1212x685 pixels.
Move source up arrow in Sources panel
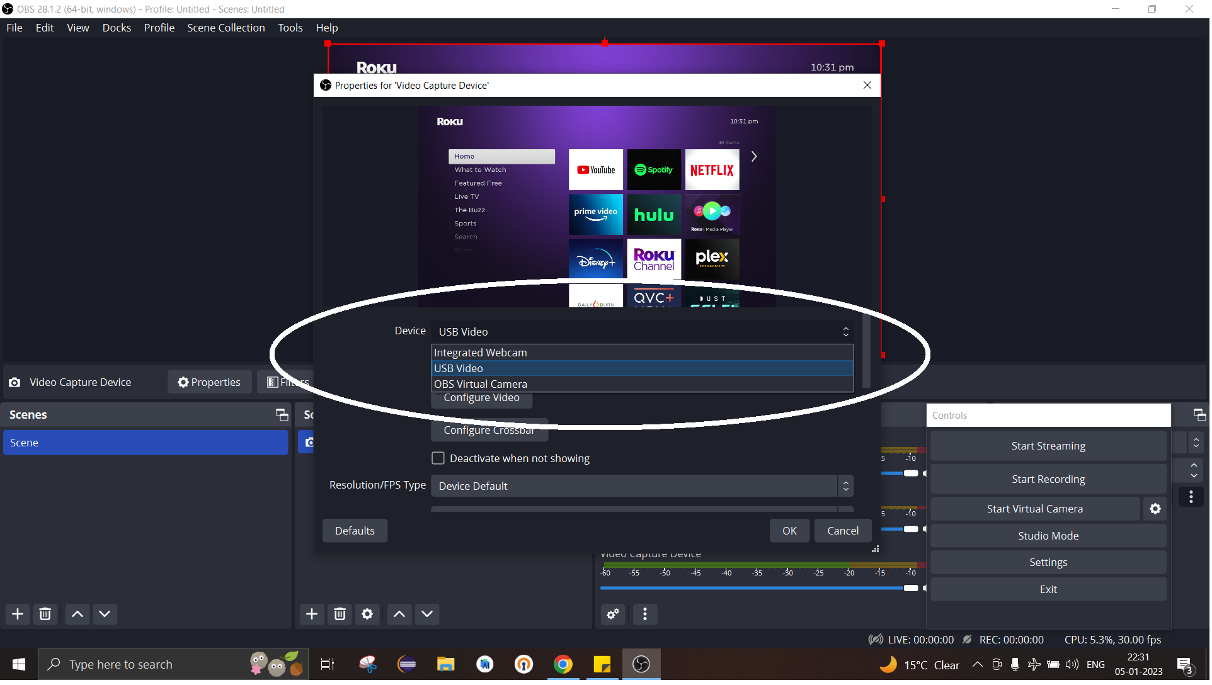click(x=400, y=614)
